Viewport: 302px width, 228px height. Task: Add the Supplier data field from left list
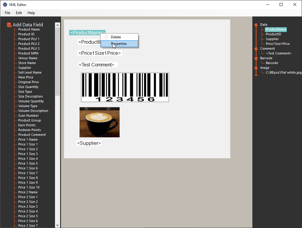point(25,68)
